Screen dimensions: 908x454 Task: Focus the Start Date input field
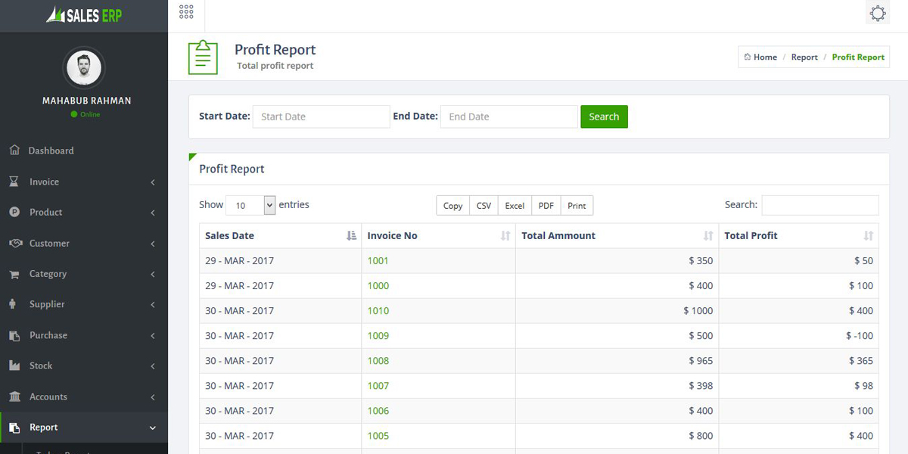click(x=321, y=117)
